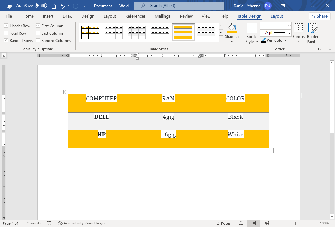Click the zoom slider handle

[295, 223]
